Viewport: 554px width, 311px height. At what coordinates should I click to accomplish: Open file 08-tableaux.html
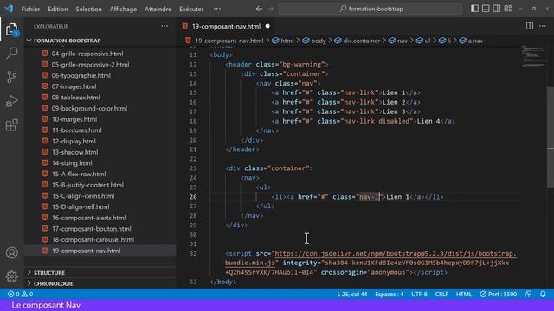coord(75,98)
